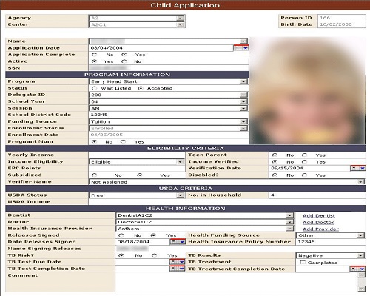The height and width of the screenshot is (296, 370).
Task: Open the Session dropdown showing AM
Action: [243, 108]
